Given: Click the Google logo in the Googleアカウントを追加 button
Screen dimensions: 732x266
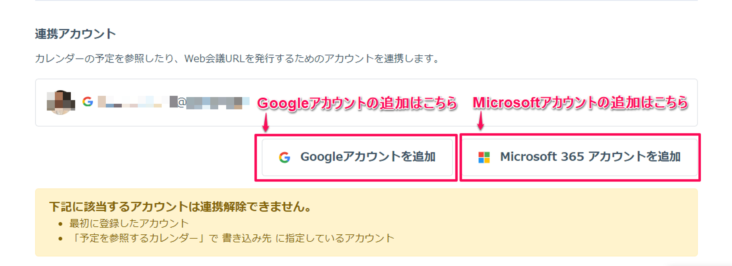Looking at the screenshot, I should coord(285,157).
